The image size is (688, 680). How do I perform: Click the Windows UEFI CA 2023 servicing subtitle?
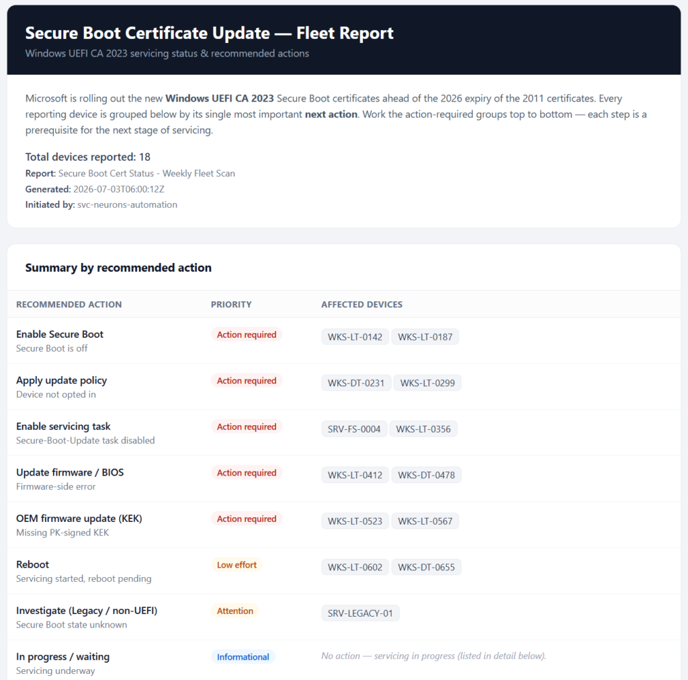pyautogui.click(x=167, y=54)
